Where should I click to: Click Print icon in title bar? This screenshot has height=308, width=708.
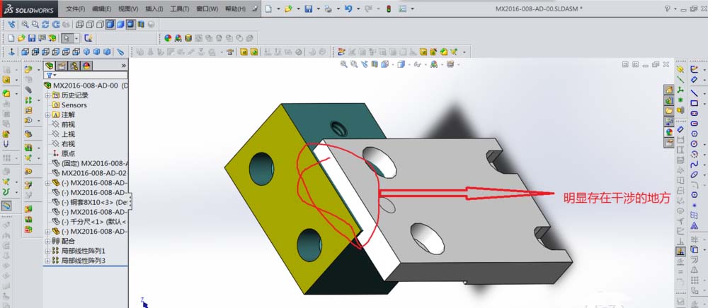click(329, 8)
